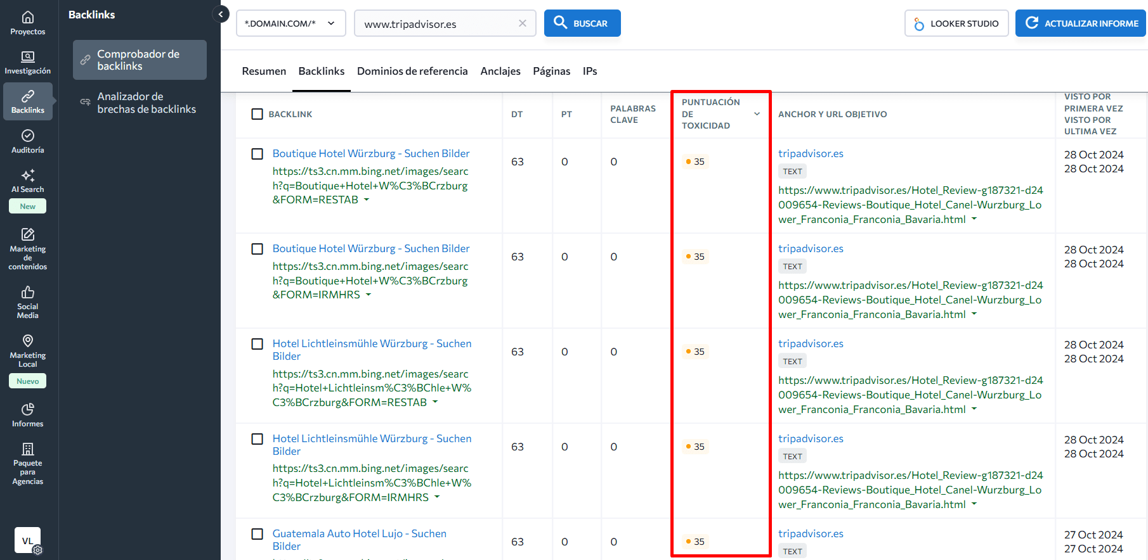Open the IPs tab
This screenshot has height=560, width=1148.
[590, 71]
